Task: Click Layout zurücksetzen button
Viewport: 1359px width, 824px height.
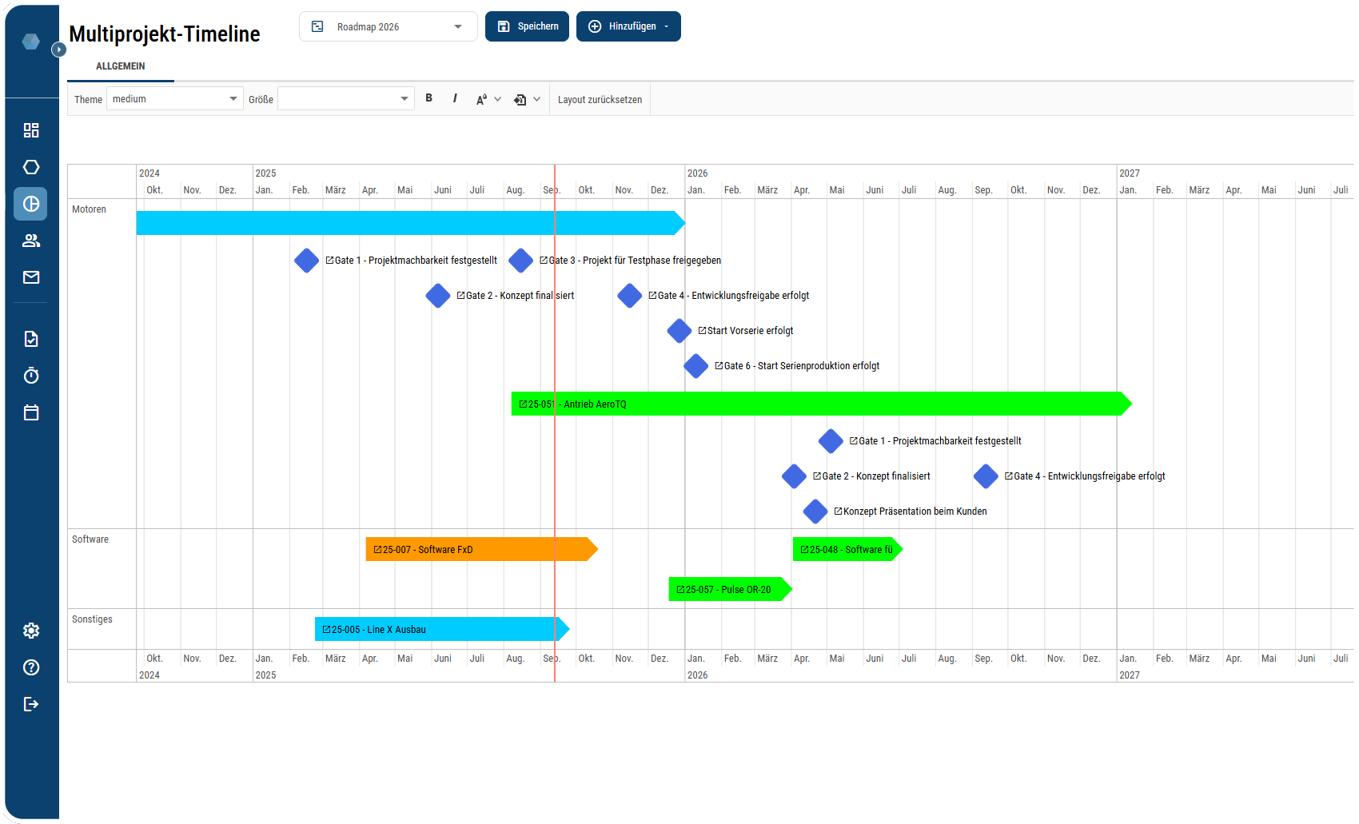Action: (600, 100)
